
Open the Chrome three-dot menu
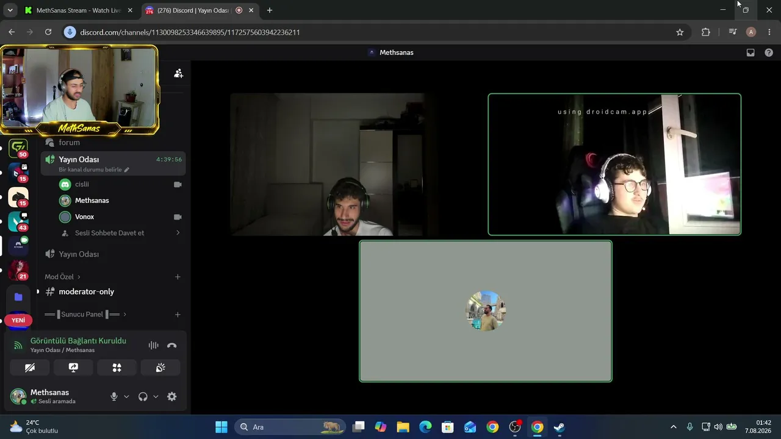coord(769,32)
